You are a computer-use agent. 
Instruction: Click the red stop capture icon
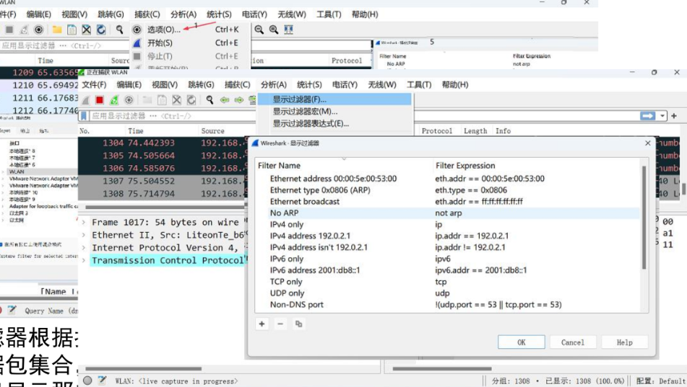point(100,100)
